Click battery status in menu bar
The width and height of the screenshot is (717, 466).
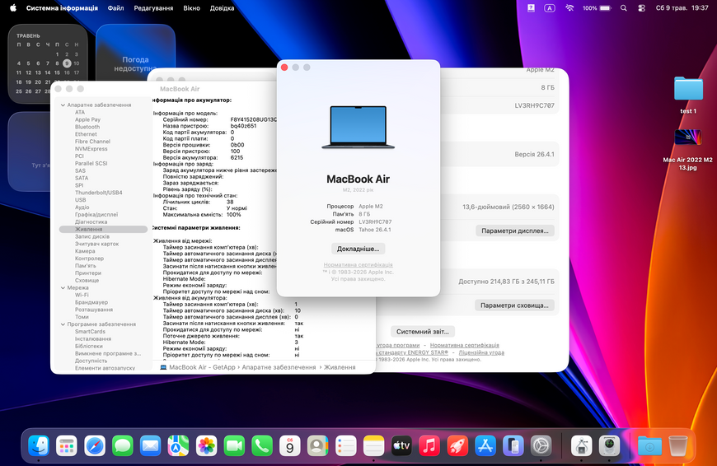click(x=597, y=7)
